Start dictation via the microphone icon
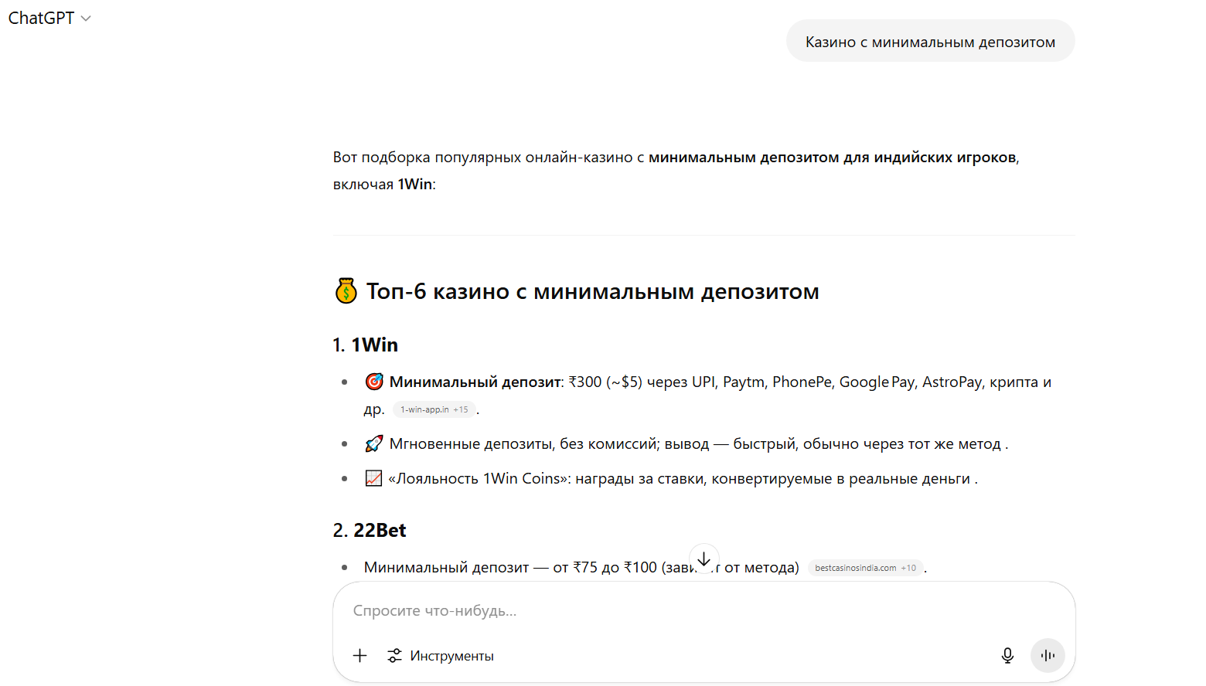This screenshot has width=1206, height=686. (1007, 655)
